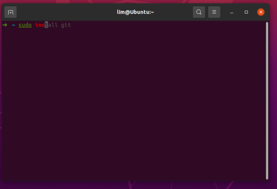Minimize the terminal window
This screenshot has height=189, width=277.
(x=231, y=12)
